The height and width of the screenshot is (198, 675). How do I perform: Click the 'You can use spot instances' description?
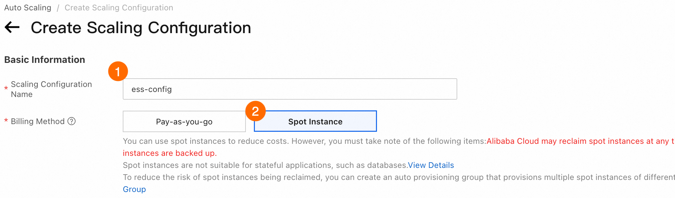(304, 141)
